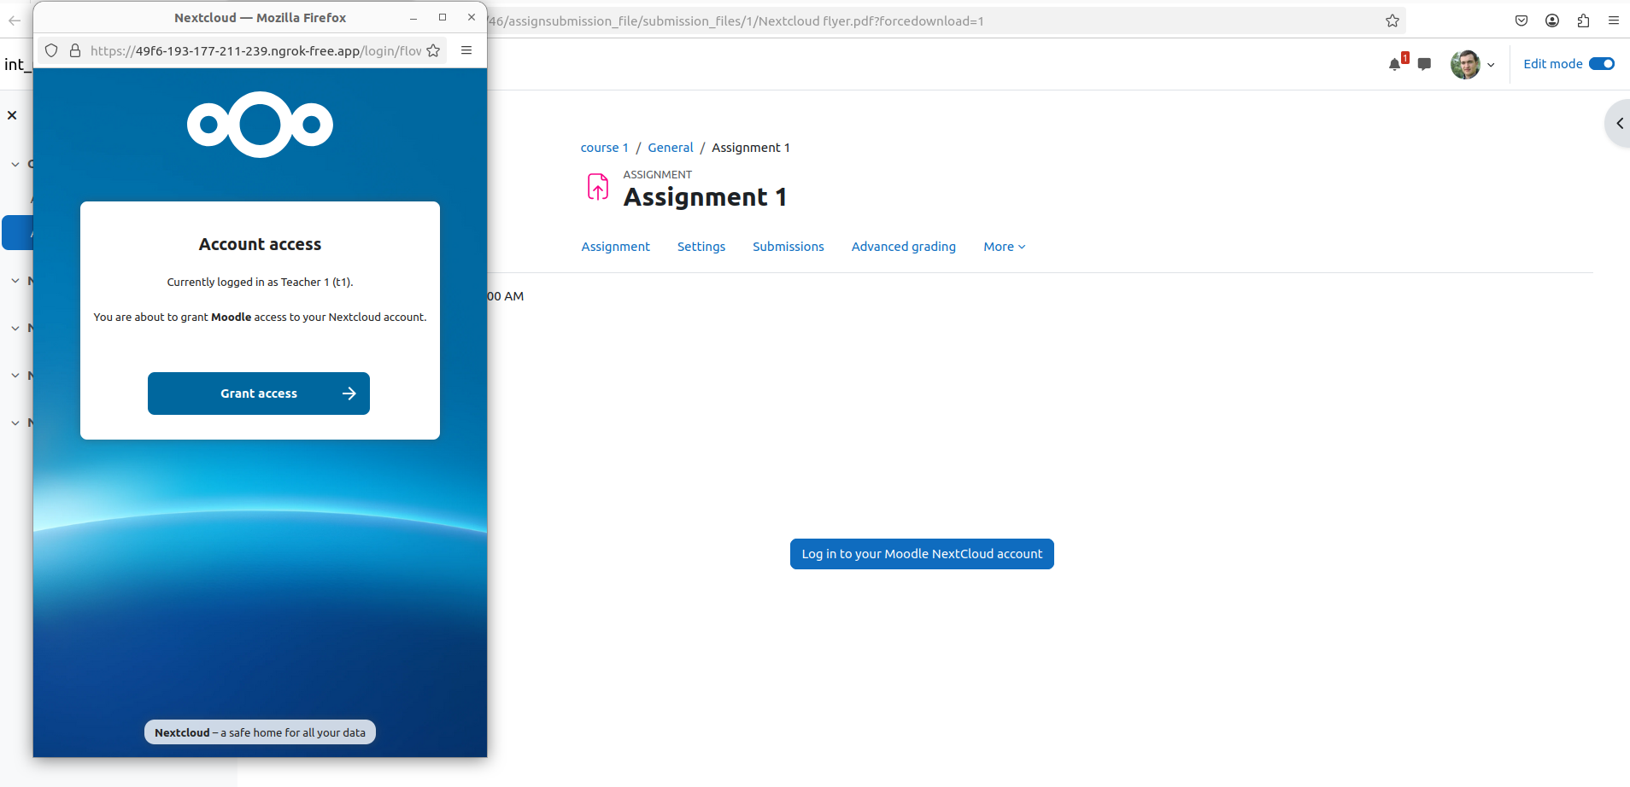Viewport: 1630px width, 787px height.
Task: Click the arrow icon on Grant access
Action: pos(349,393)
